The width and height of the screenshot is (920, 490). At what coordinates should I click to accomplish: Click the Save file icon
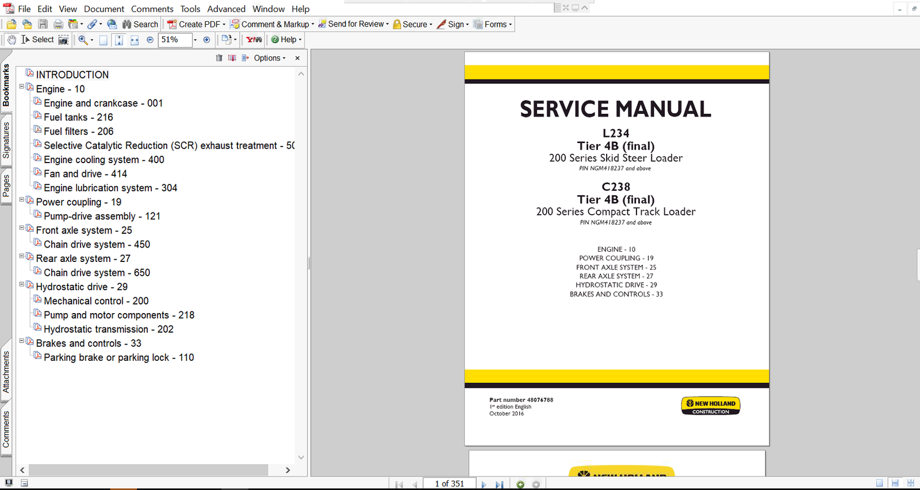[x=43, y=24]
